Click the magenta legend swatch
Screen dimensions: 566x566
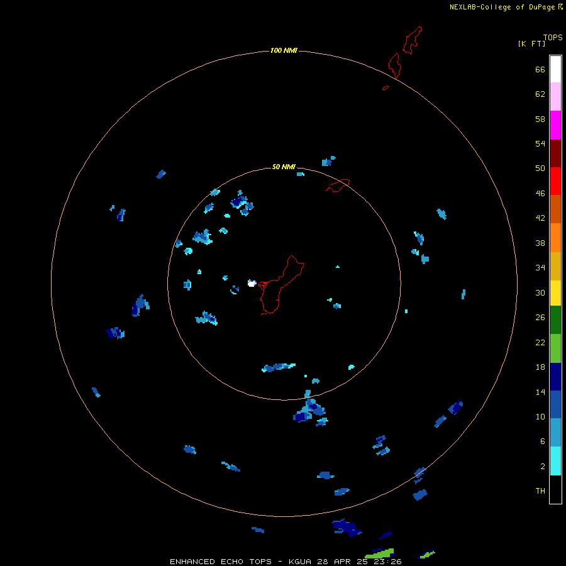click(555, 125)
